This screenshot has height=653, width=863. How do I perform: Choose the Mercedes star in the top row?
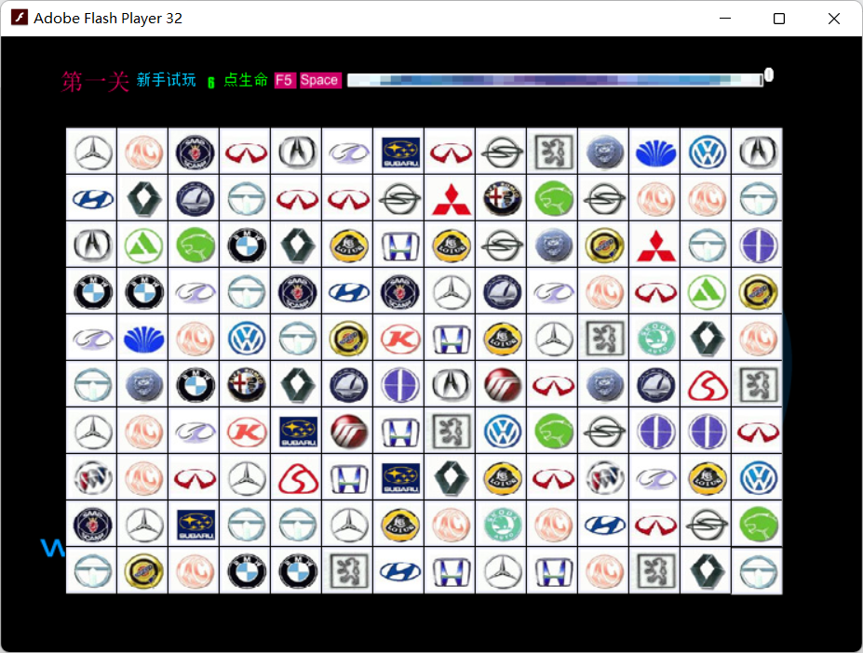point(92,152)
